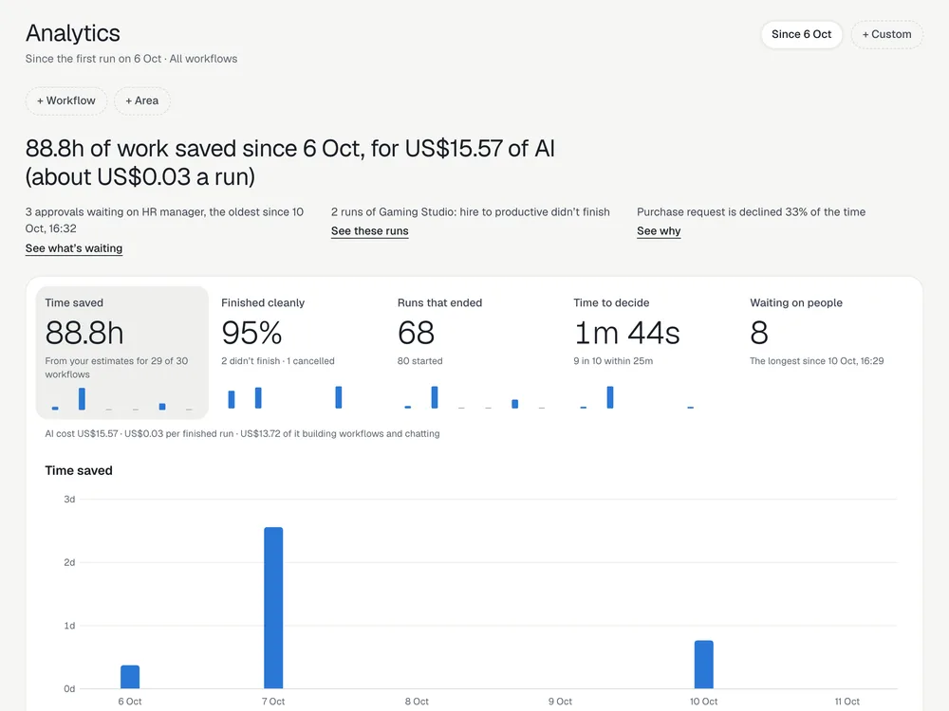Click the 8 Oct axis label
This screenshot has width=949, height=711.
coord(417,702)
